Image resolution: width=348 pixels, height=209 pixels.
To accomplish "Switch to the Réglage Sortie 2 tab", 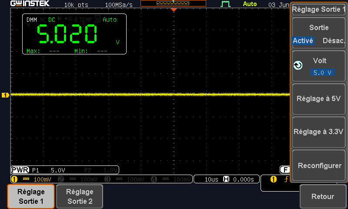I will pos(80,196).
